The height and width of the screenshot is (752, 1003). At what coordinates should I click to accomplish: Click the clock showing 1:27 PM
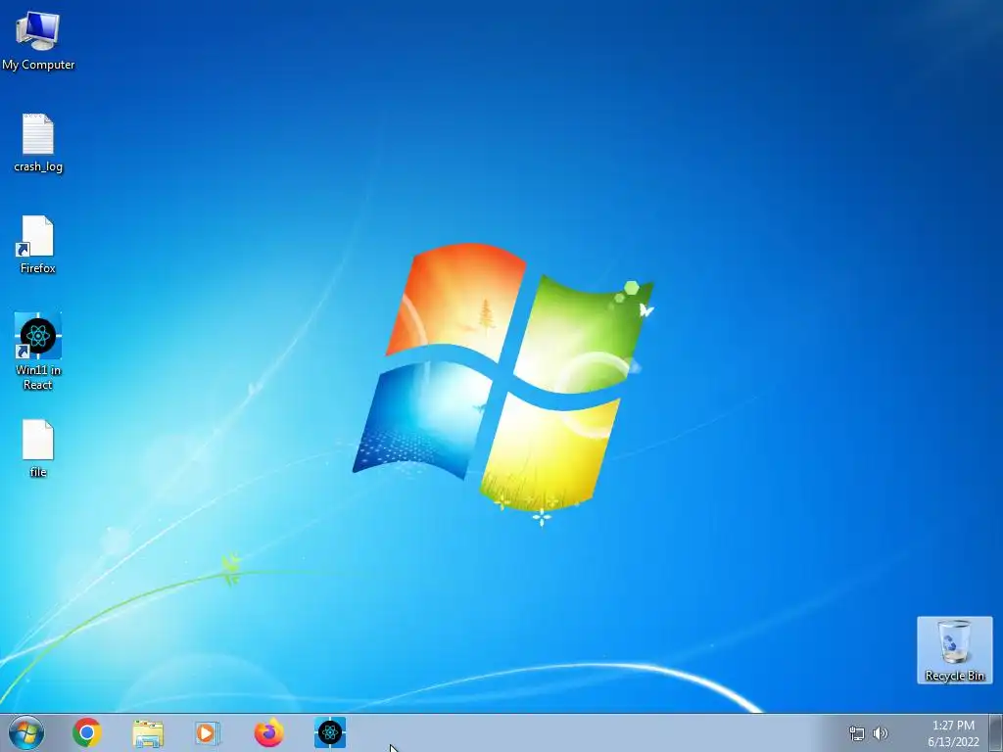click(953, 726)
